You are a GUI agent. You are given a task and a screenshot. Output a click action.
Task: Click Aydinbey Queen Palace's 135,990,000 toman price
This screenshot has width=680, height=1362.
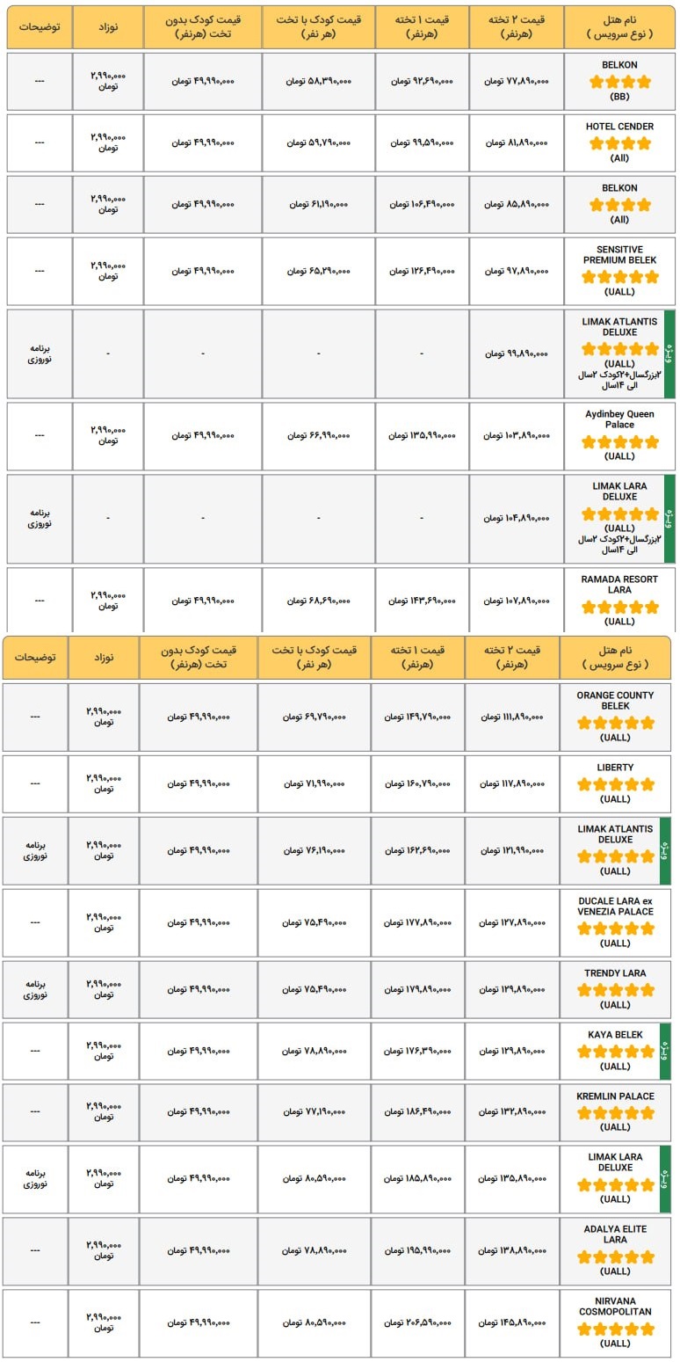click(x=423, y=435)
